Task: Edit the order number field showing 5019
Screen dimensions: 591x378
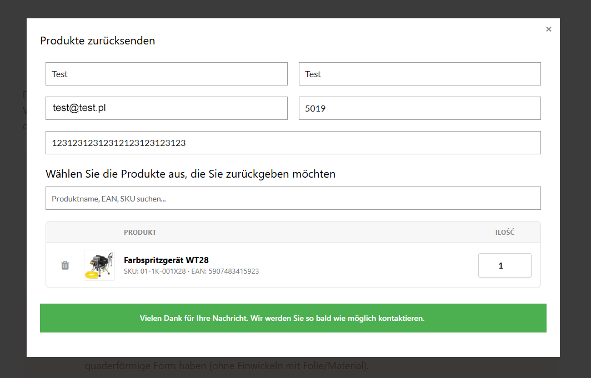Action: (x=420, y=108)
